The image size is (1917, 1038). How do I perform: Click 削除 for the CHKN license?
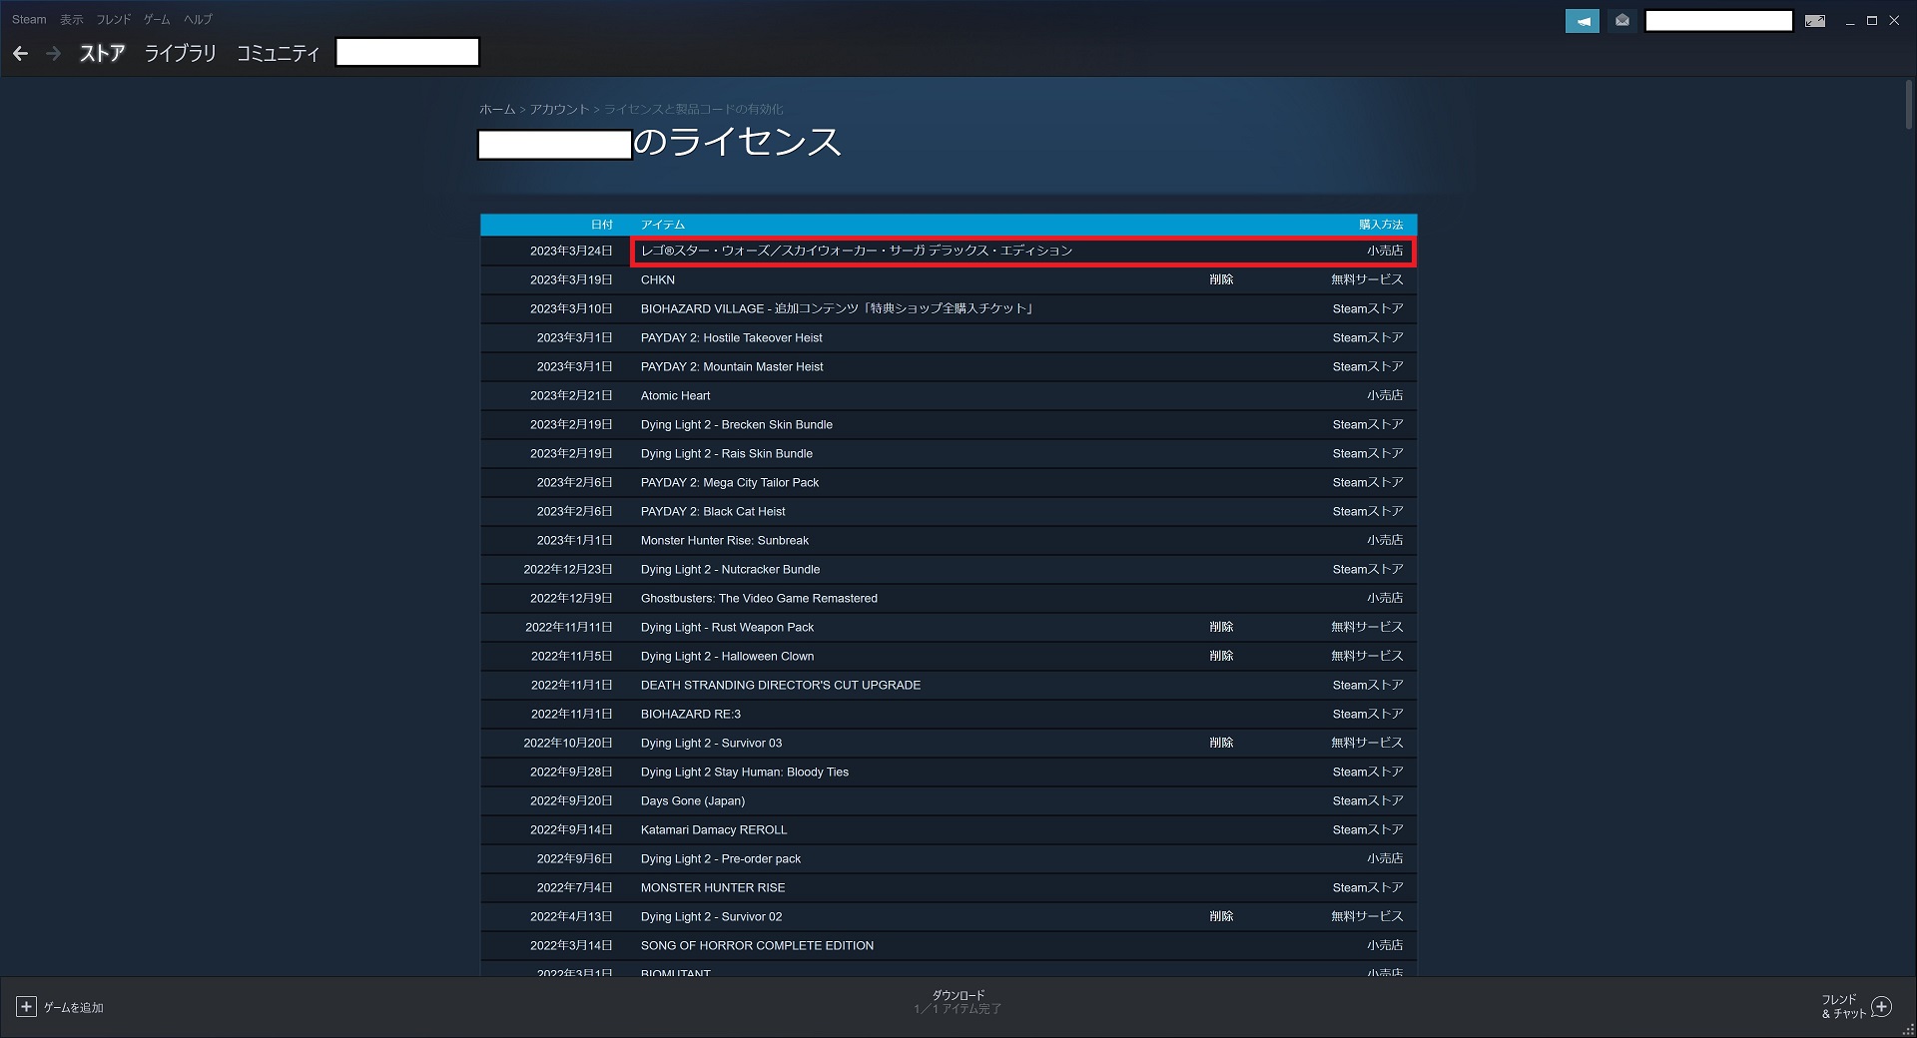point(1221,279)
